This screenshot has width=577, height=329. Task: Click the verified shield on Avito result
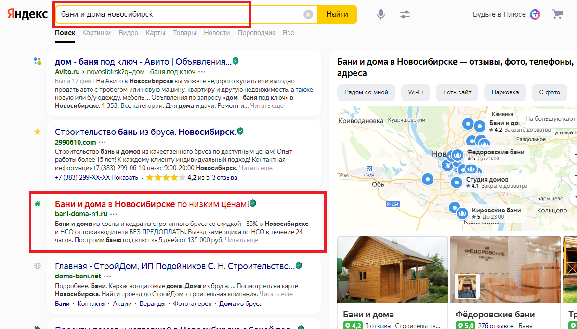tap(236, 61)
